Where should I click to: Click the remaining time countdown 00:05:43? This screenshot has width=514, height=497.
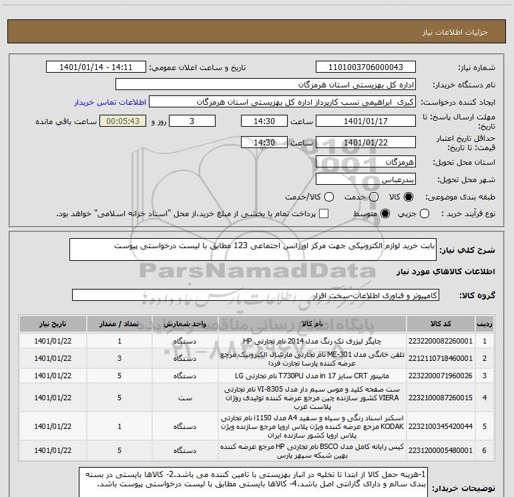point(123,121)
